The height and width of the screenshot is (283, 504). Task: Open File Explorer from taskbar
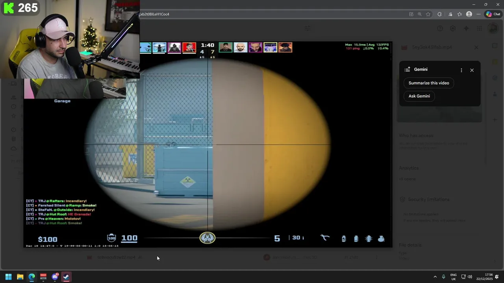[x=20, y=277]
